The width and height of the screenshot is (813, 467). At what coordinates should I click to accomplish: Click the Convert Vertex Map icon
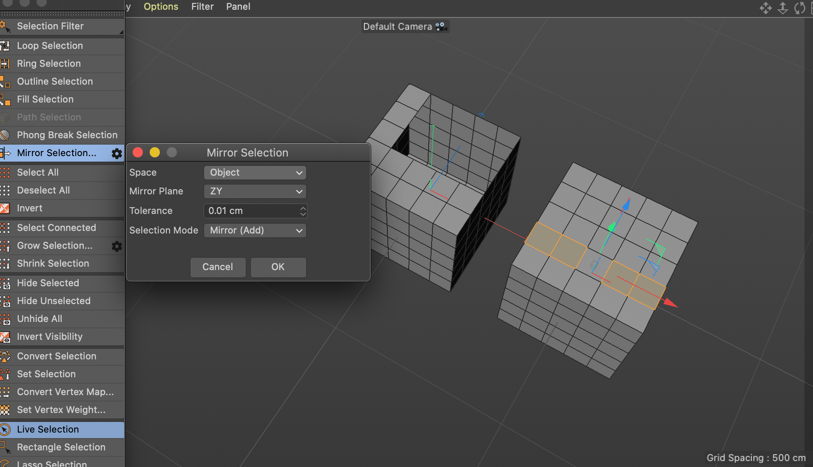pyautogui.click(x=5, y=392)
